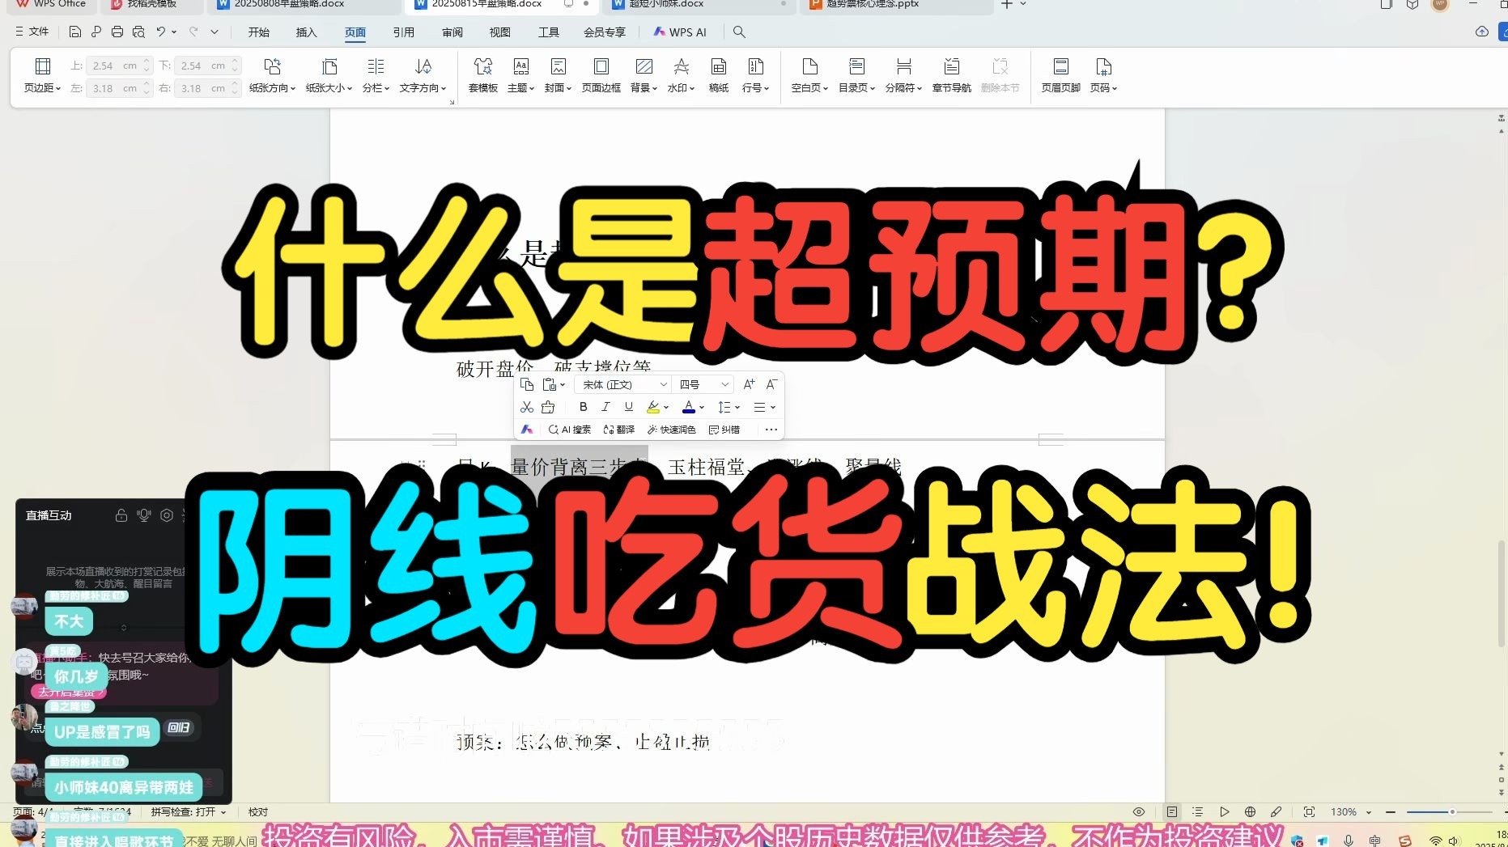Viewport: 1508px width, 847px height.
Task: Click the Copy icon in floating toolbar
Action: pos(527,384)
